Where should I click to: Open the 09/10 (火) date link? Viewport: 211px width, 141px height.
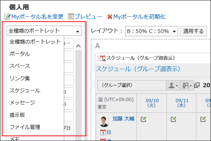point(152,103)
